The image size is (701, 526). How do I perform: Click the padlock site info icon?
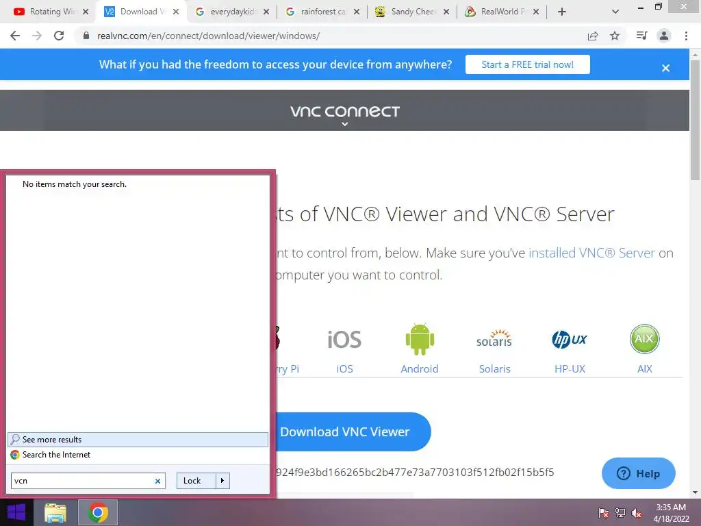click(86, 36)
